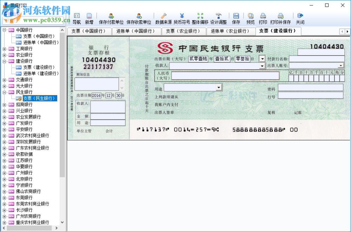
Task: Open the 导航 navigation tool
Action: (77, 19)
